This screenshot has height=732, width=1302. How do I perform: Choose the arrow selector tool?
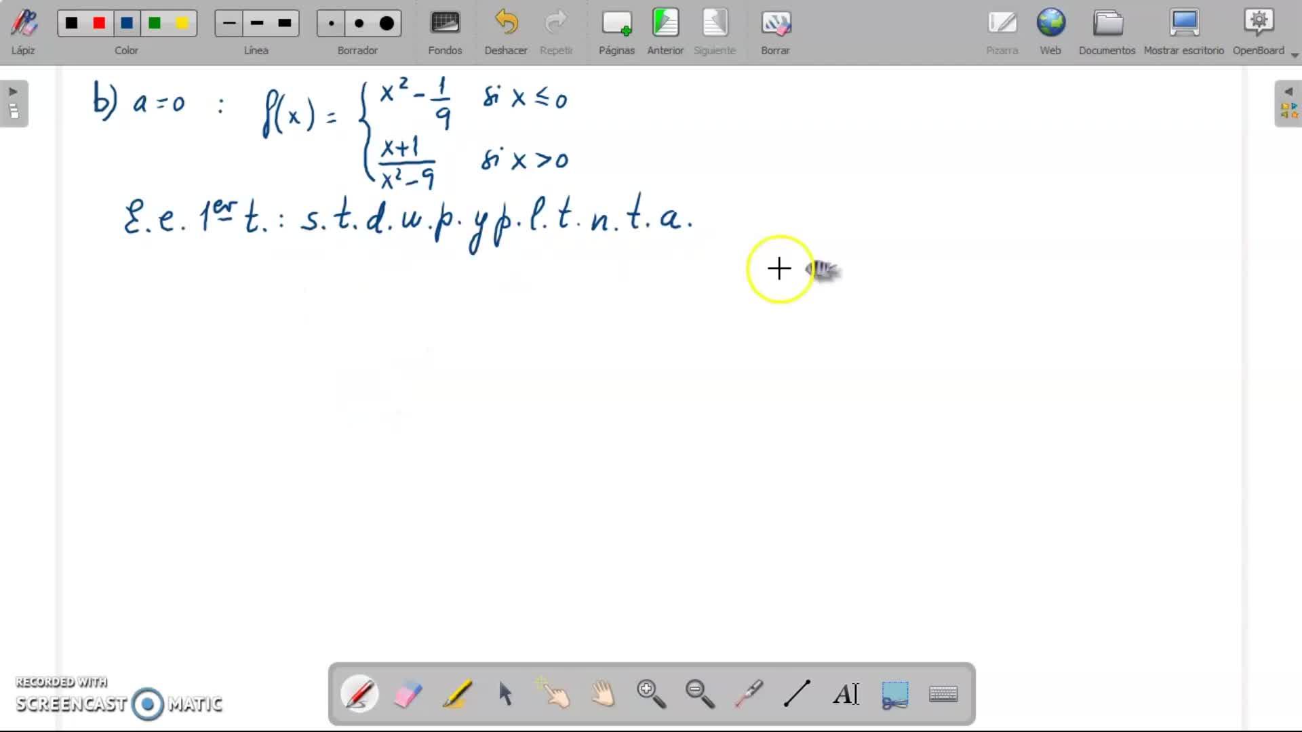(505, 694)
